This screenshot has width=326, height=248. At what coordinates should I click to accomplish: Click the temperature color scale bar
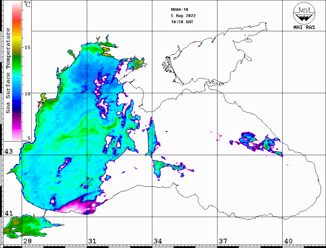tap(17, 71)
